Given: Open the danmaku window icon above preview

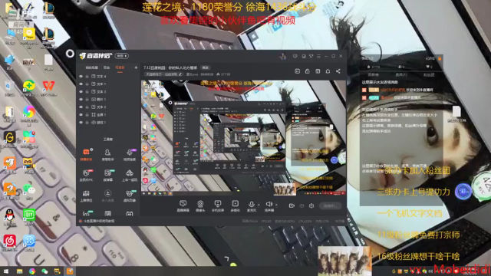Looking at the screenshot, I should (x=297, y=71).
